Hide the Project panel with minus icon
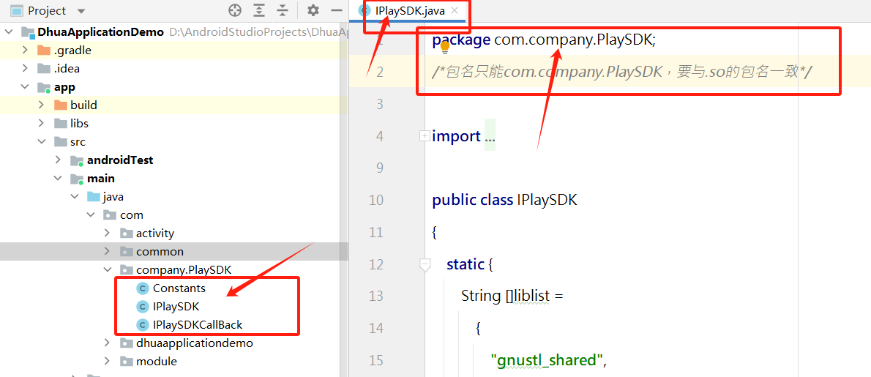 pyautogui.click(x=336, y=10)
